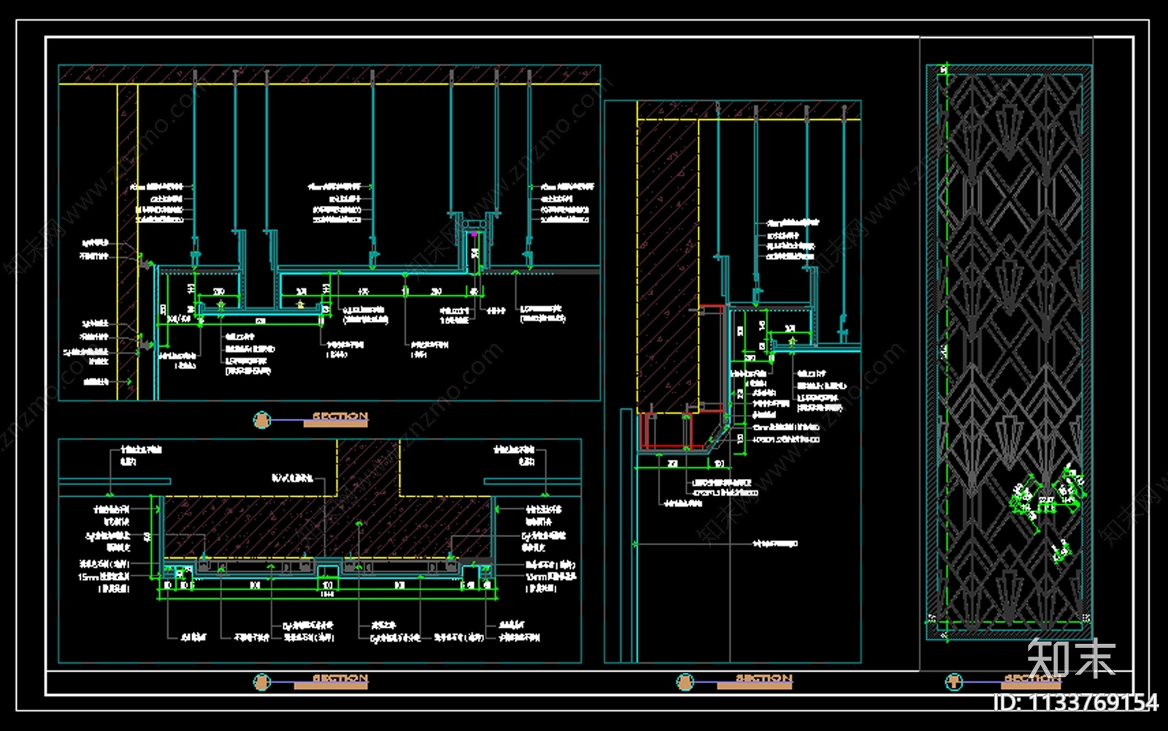
Task: Click the 15mm annotation left of the column section
Action: tap(104, 577)
